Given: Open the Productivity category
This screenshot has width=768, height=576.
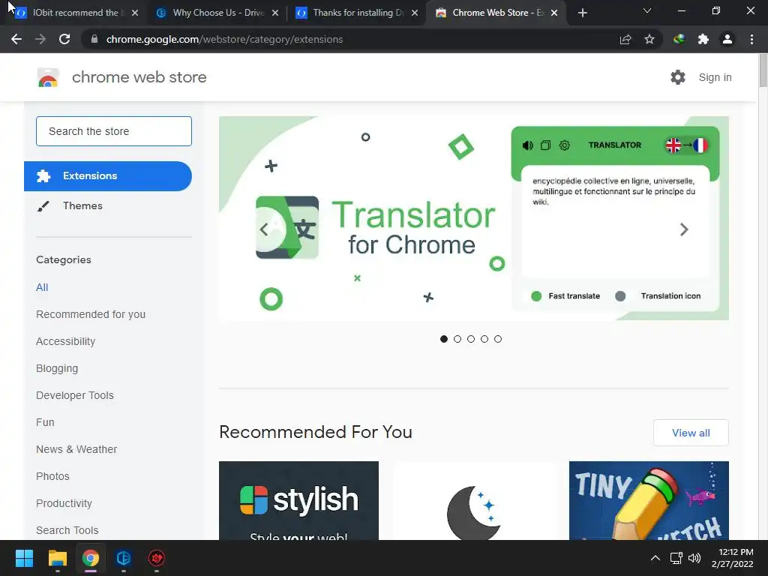Looking at the screenshot, I should (x=64, y=503).
